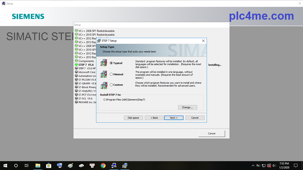This screenshot has width=303, height=170.
Task: Click the SIEMENS logo in the header
Action: 28,16
